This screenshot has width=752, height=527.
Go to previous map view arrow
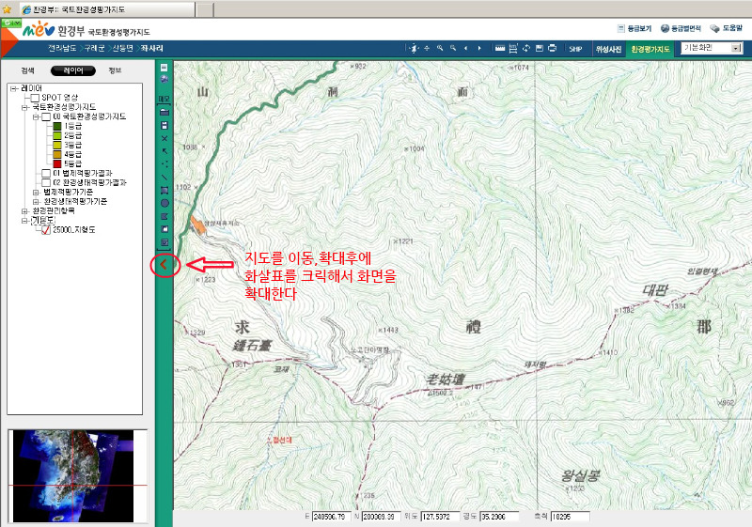[465, 49]
